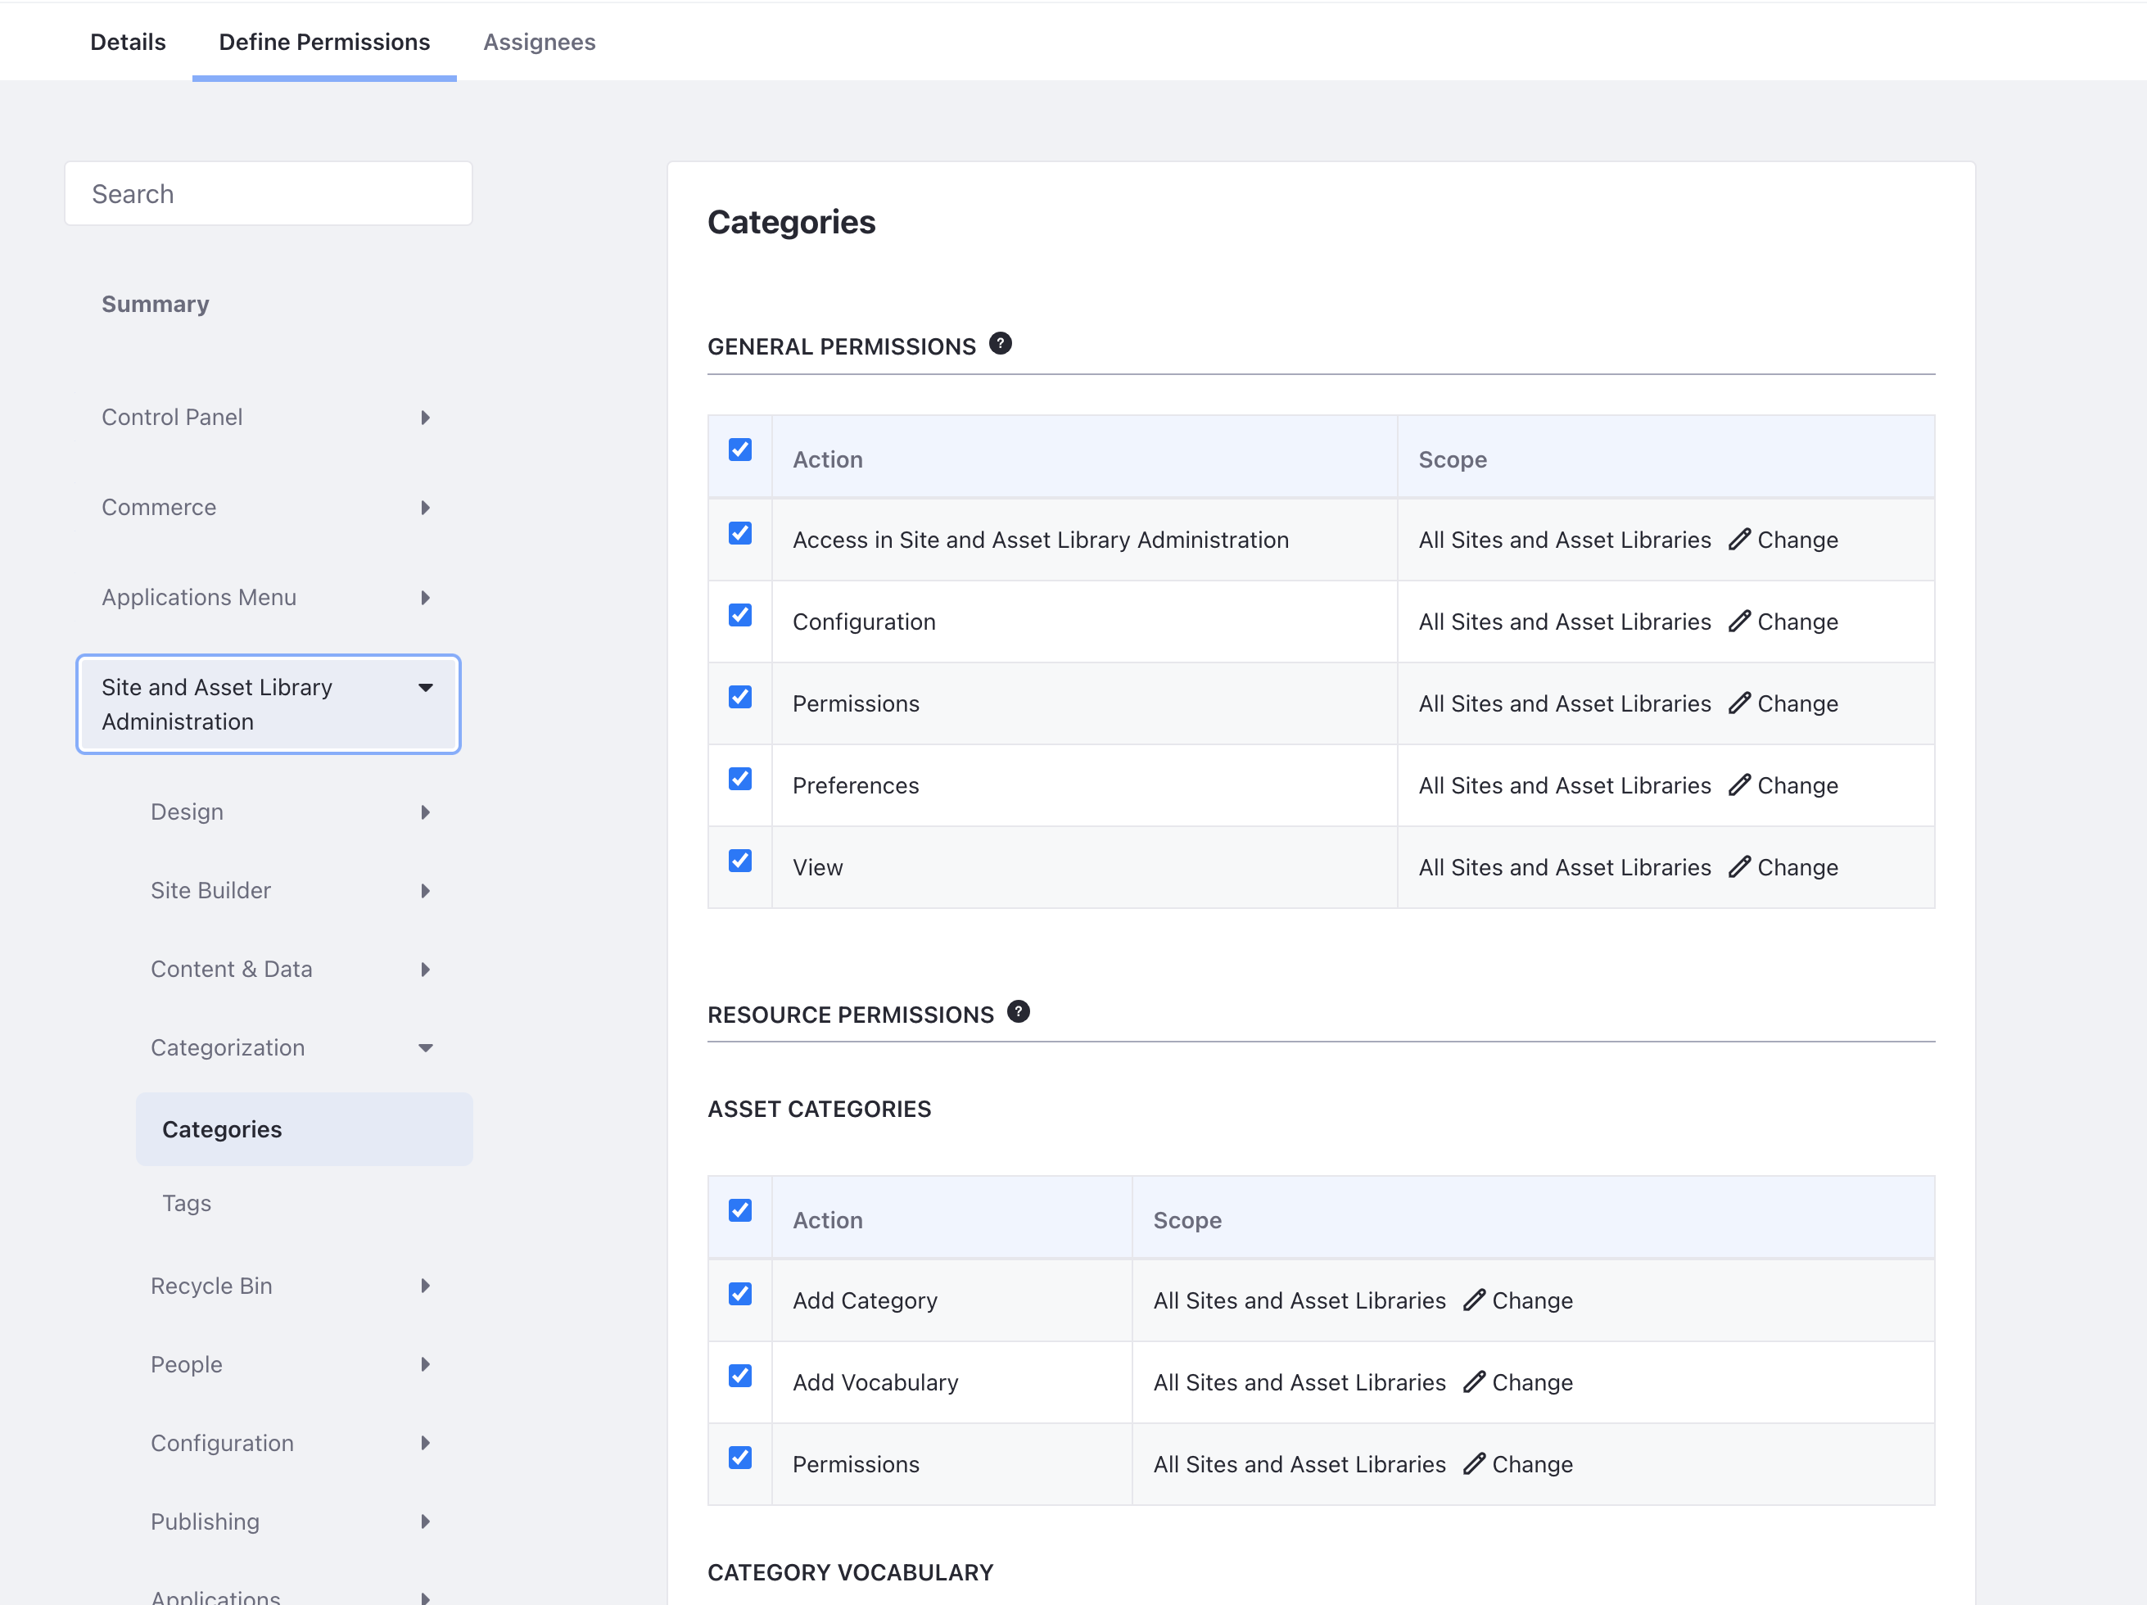Click the Resource Permissions help question icon

tap(1018, 1011)
